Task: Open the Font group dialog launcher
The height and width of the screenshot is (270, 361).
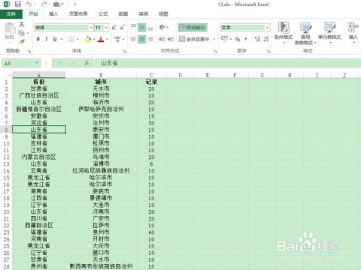Action: (x=125, y=51)
